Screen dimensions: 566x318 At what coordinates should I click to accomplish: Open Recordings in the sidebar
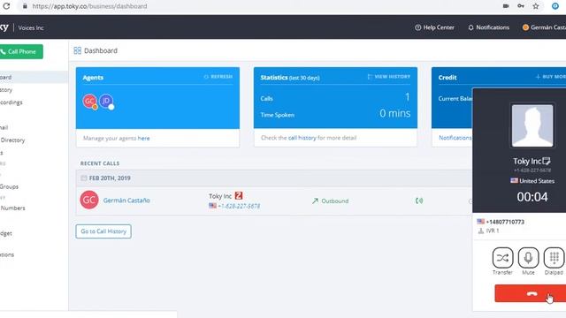11,102
